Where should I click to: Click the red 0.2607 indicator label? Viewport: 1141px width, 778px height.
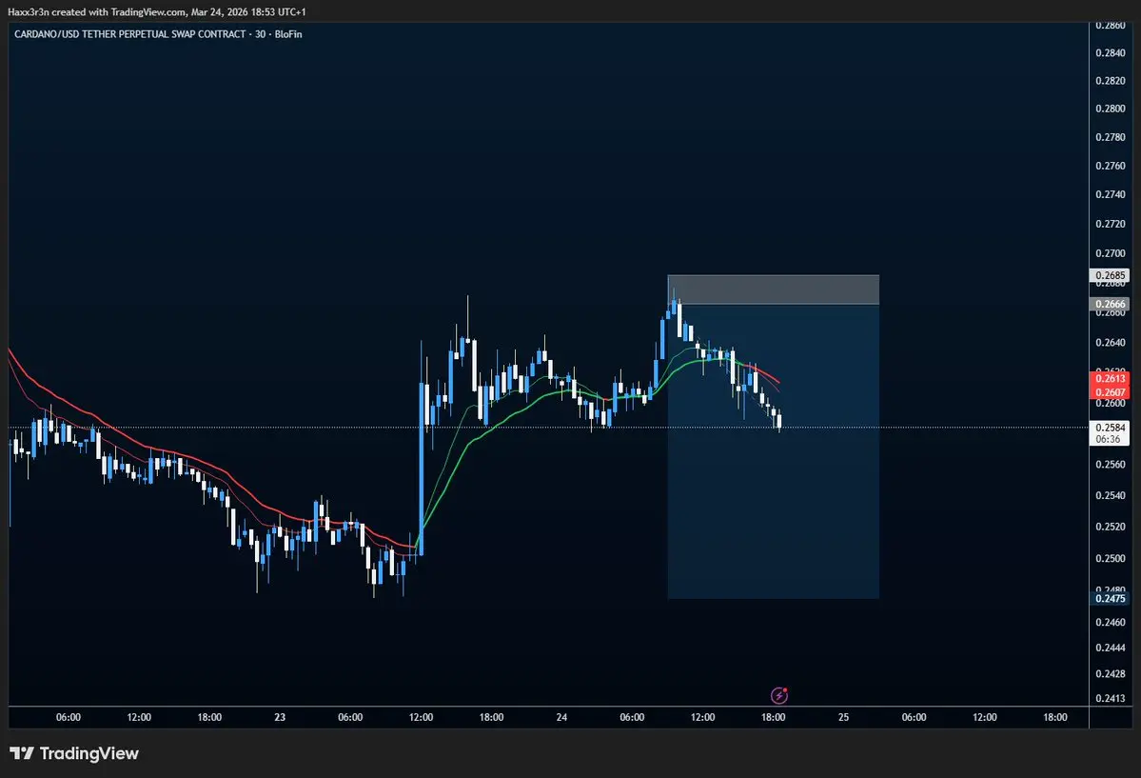point(1110,392)
